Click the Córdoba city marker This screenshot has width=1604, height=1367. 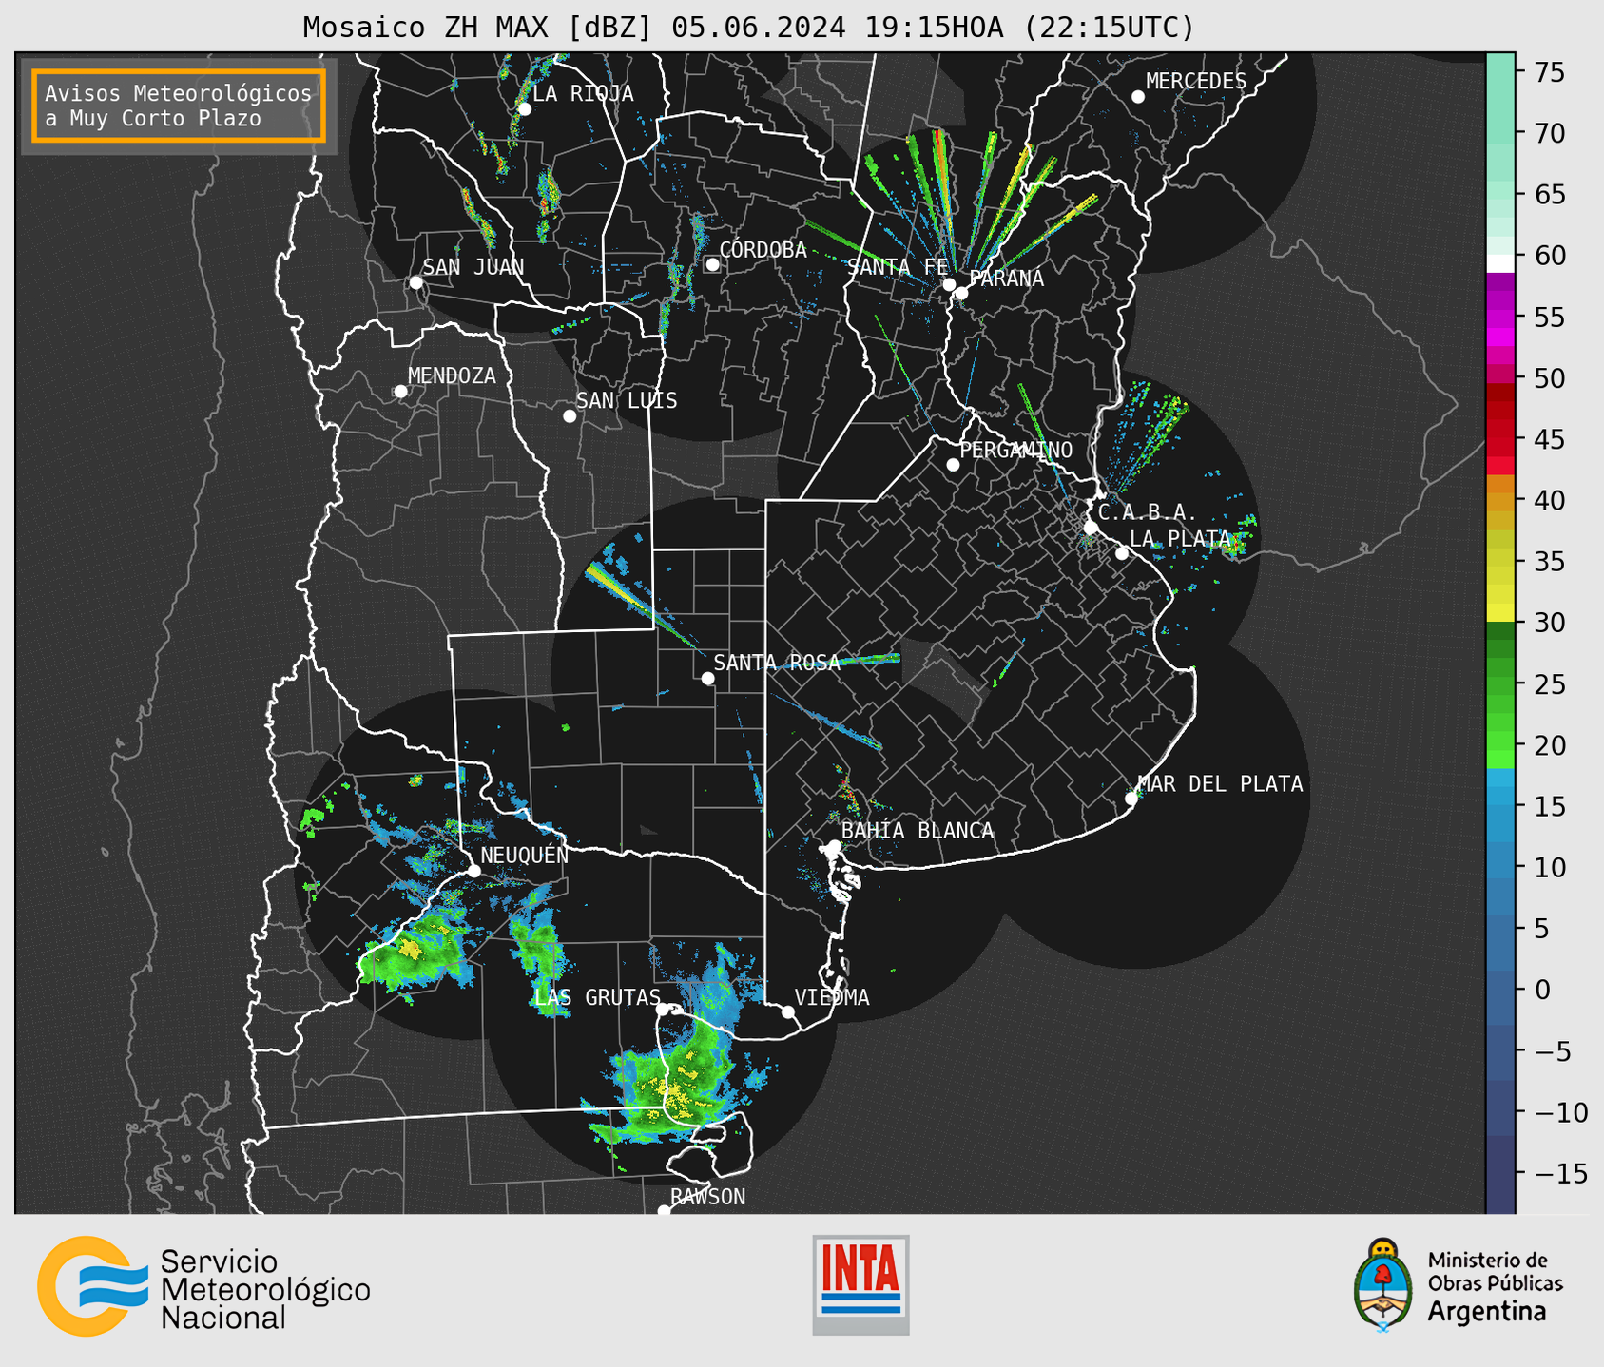point(712,264)
